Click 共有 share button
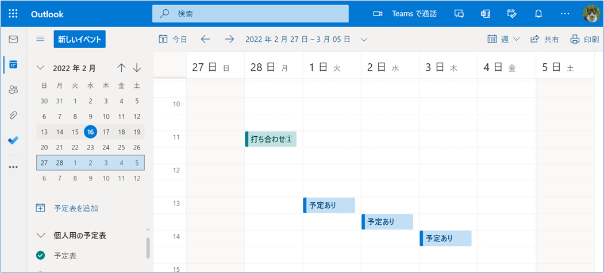Image resolution: width=604 pixels, height=273 pixels. click(x=545, y=39)
